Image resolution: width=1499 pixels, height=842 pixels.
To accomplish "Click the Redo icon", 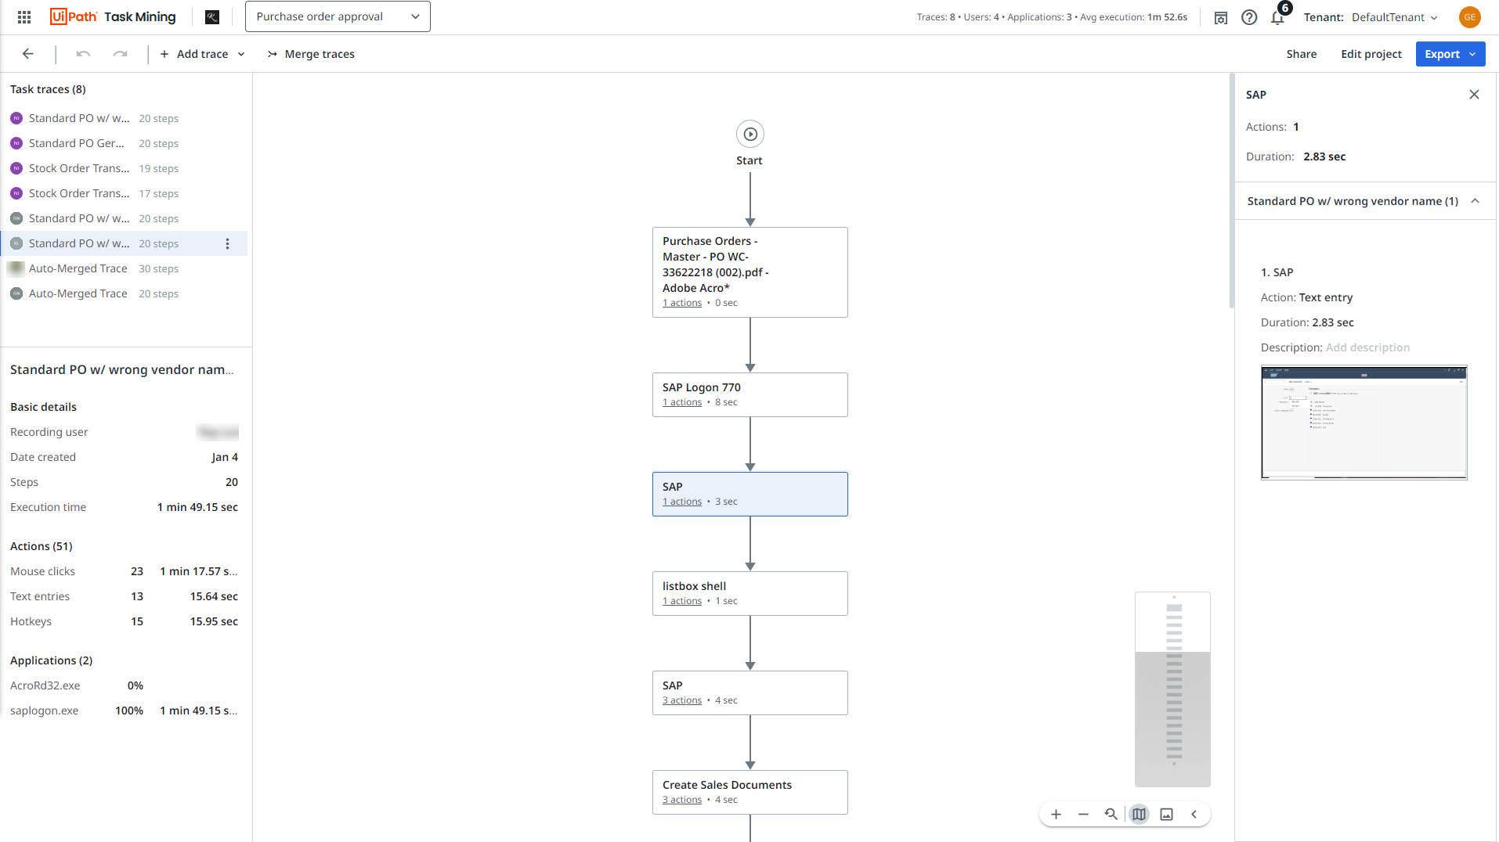I will pos(120,54).
